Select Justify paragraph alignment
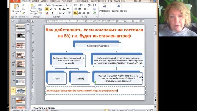Screen dimensions: 197x111 (x=88, y=13)
